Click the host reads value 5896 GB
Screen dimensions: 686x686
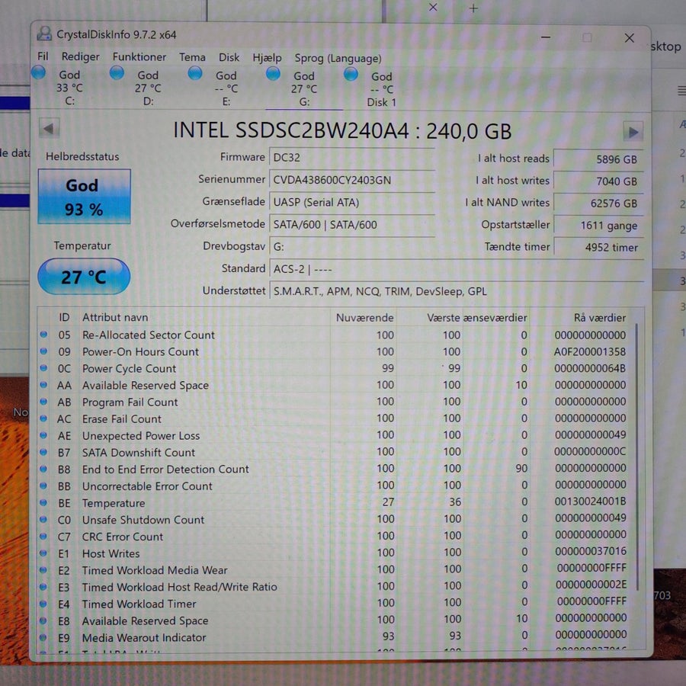pos(598,159)
